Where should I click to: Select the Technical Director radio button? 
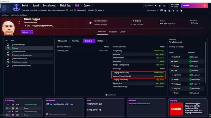8,52
